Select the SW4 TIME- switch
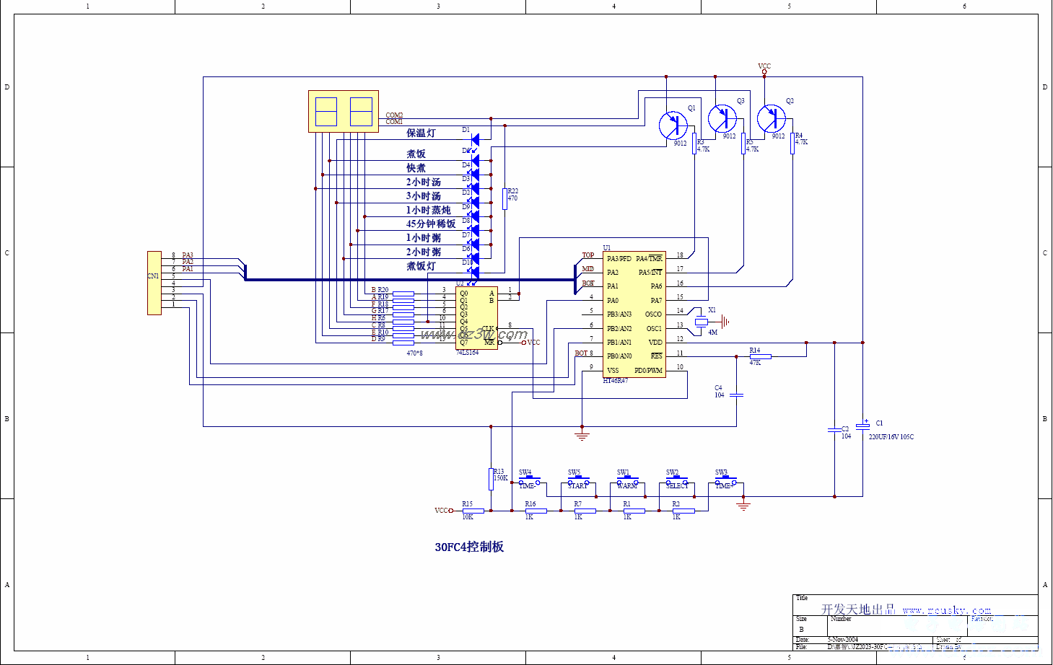The height and width of the screenshot is (665, 1053). [x=529, y=480]
